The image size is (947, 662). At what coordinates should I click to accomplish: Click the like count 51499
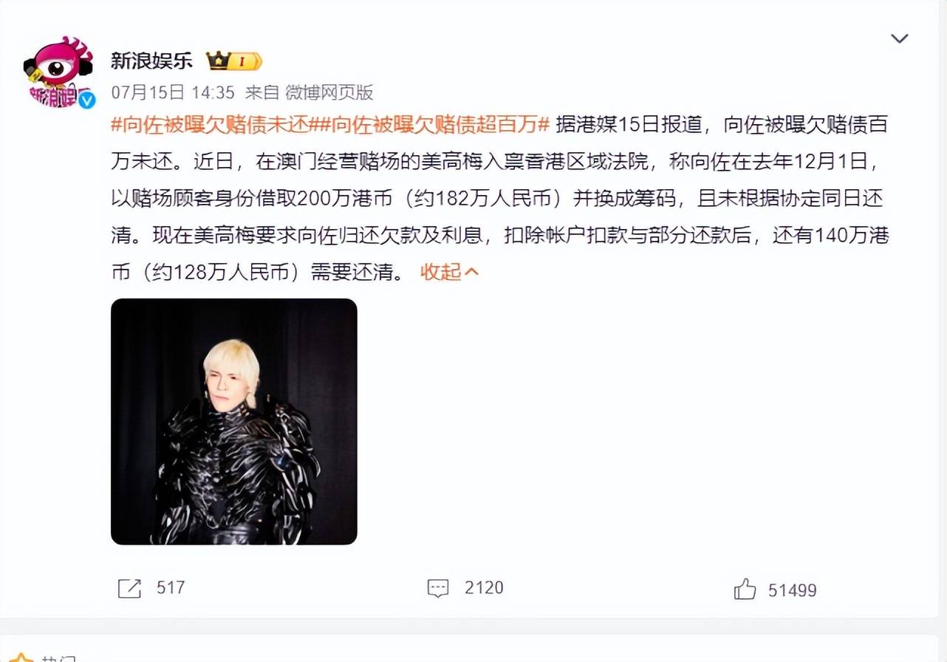tap(793, 590)
